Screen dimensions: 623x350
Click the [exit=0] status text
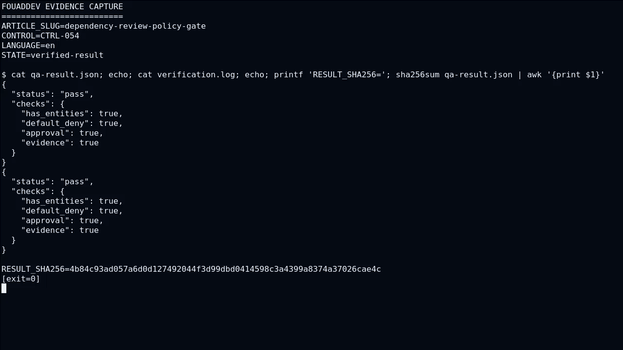click(x=21, y=279)
